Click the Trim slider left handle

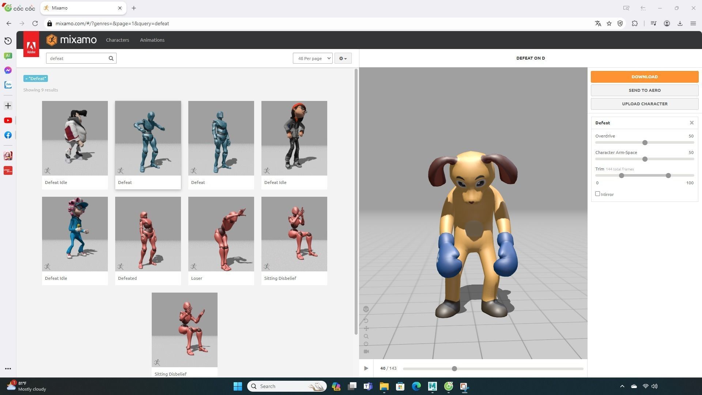[622, 176]
